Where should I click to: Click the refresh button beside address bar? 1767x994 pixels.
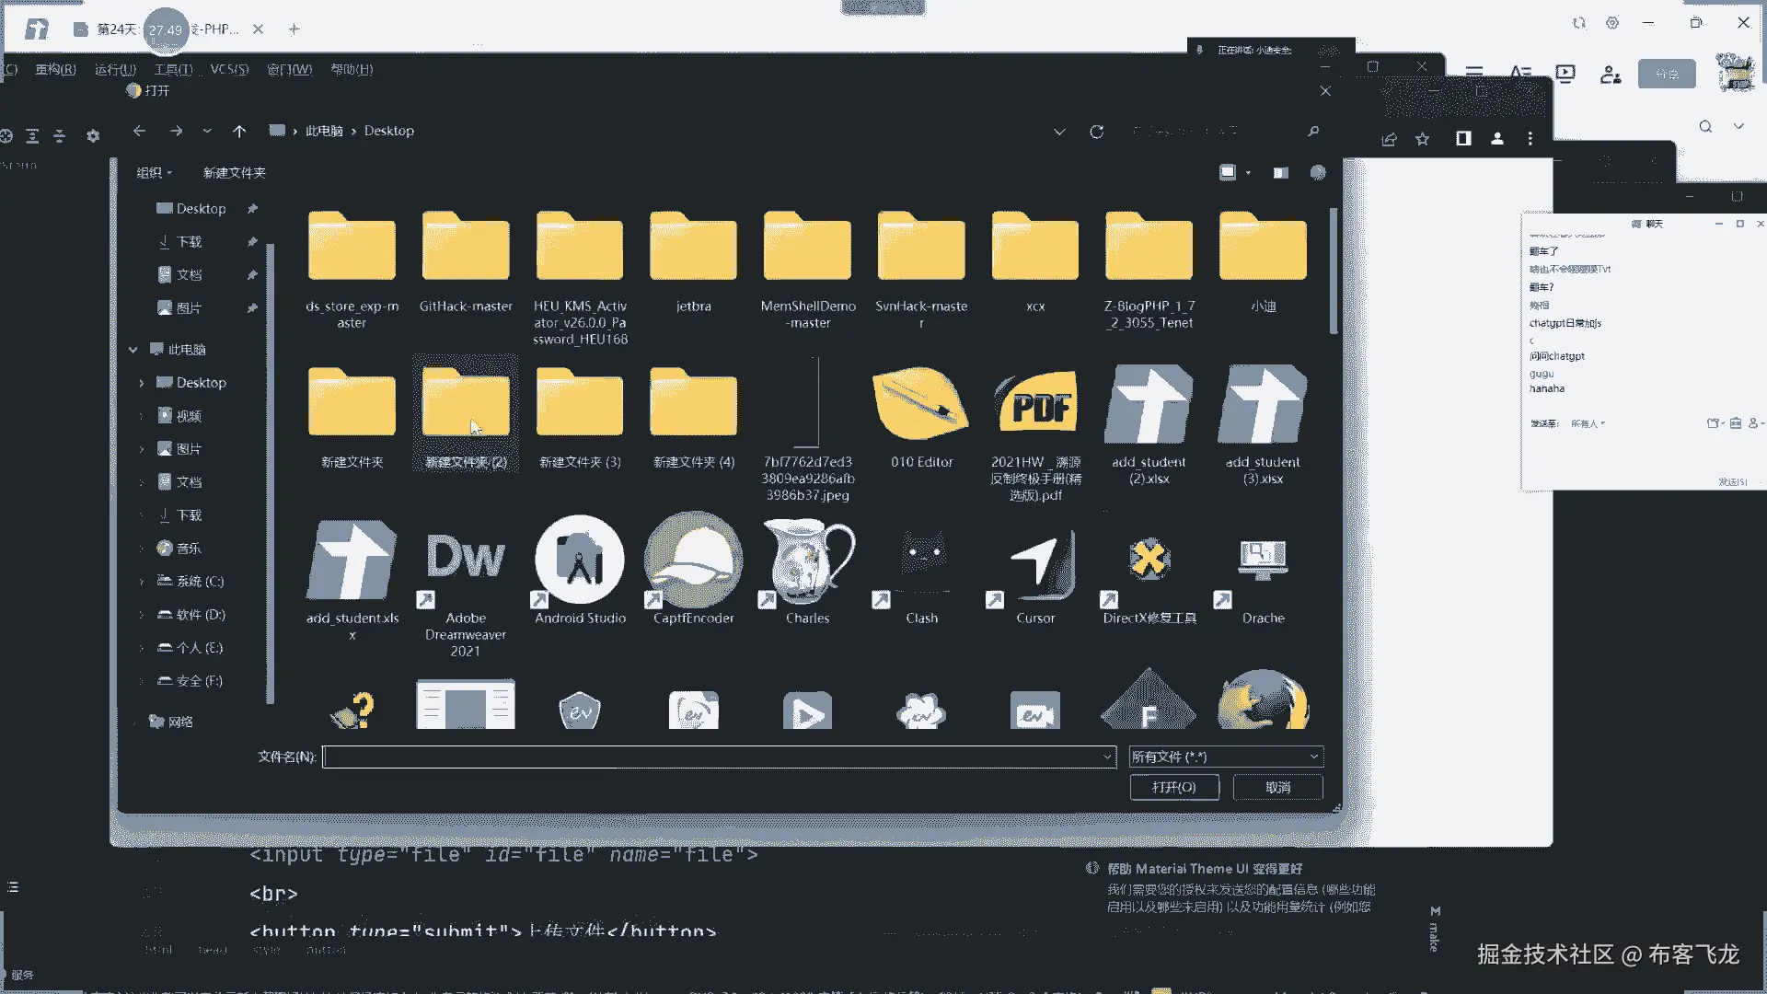tap(1096, 132)
